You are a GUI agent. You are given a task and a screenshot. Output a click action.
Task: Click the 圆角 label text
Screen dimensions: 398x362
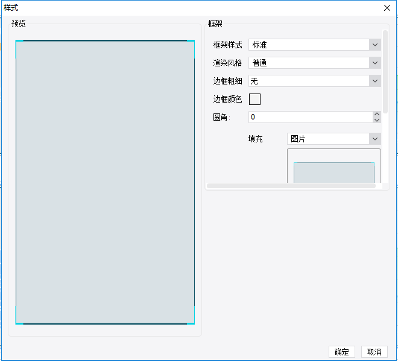[221, 117]
